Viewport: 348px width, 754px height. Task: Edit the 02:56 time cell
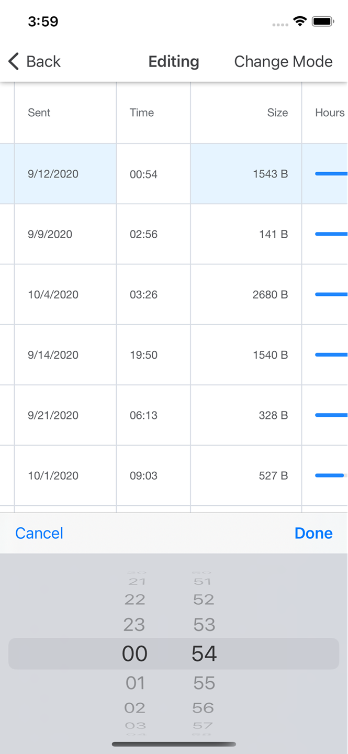(144, 234)
